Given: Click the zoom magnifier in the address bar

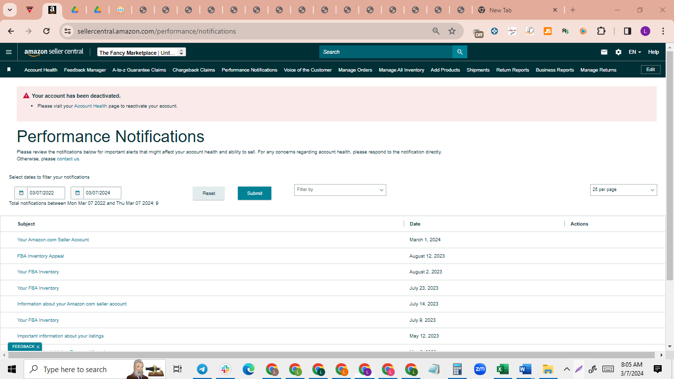Looking at the screenshot, I should click(436, 31).
